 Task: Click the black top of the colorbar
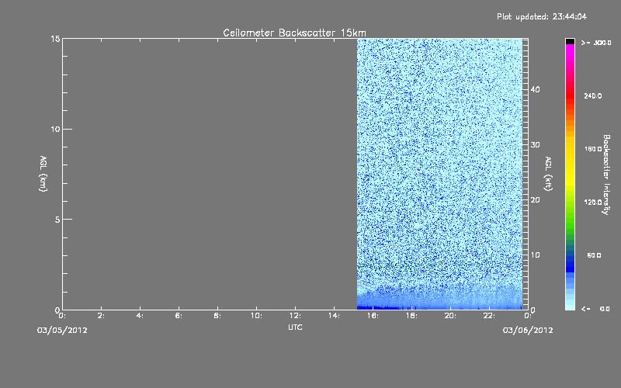click(570, 41)
